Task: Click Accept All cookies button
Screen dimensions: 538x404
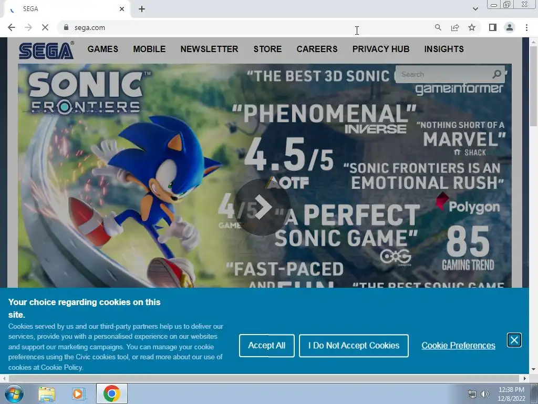Action: 266,346
